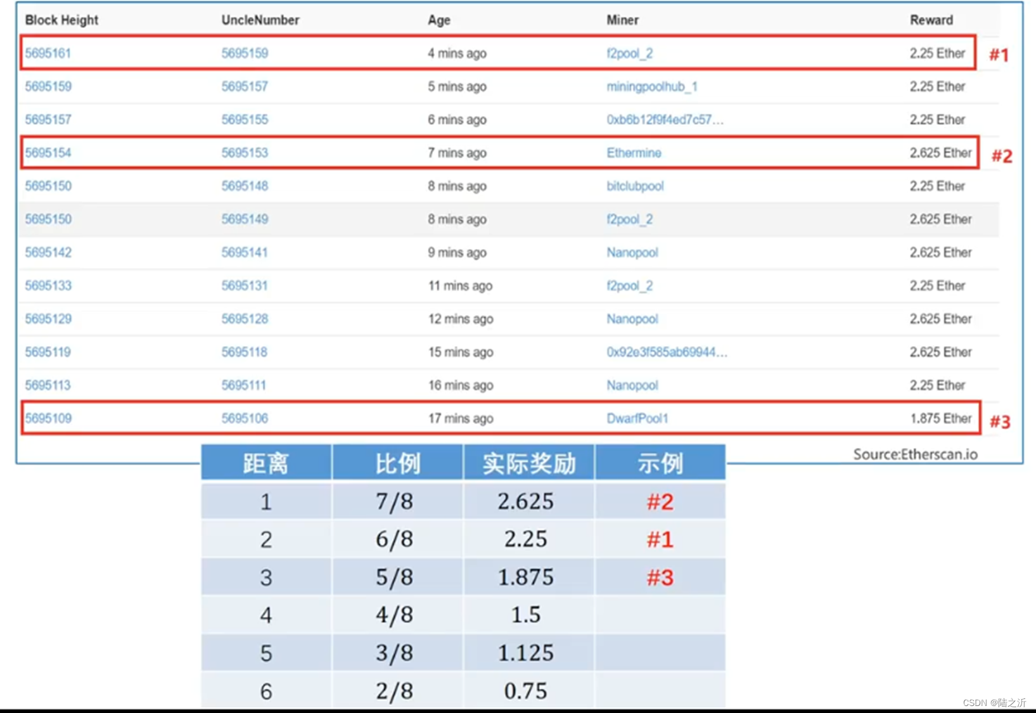The image size is (1036, 713).
Task: Click the CSDN @陆之沂 author credit
Action: (x=994, y=703)
